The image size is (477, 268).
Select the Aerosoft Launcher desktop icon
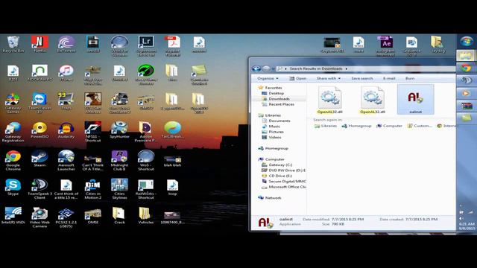pyautogui.click(x=66, y=160)
